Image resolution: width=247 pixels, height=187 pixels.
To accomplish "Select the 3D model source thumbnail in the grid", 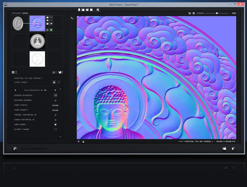I will point(18,23).
